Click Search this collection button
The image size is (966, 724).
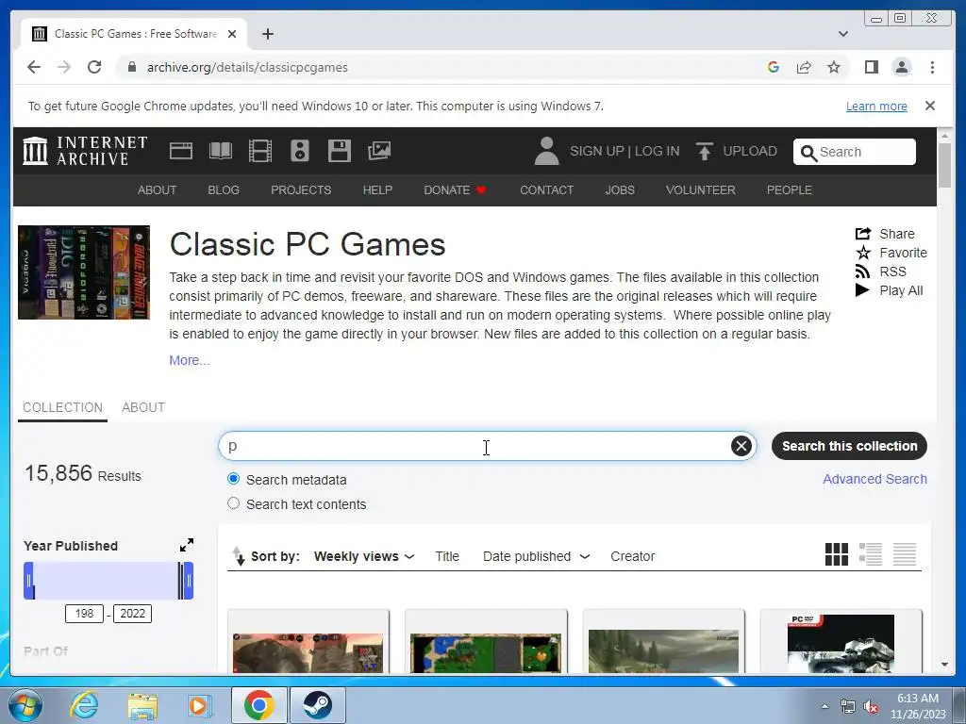click(849, 446)
